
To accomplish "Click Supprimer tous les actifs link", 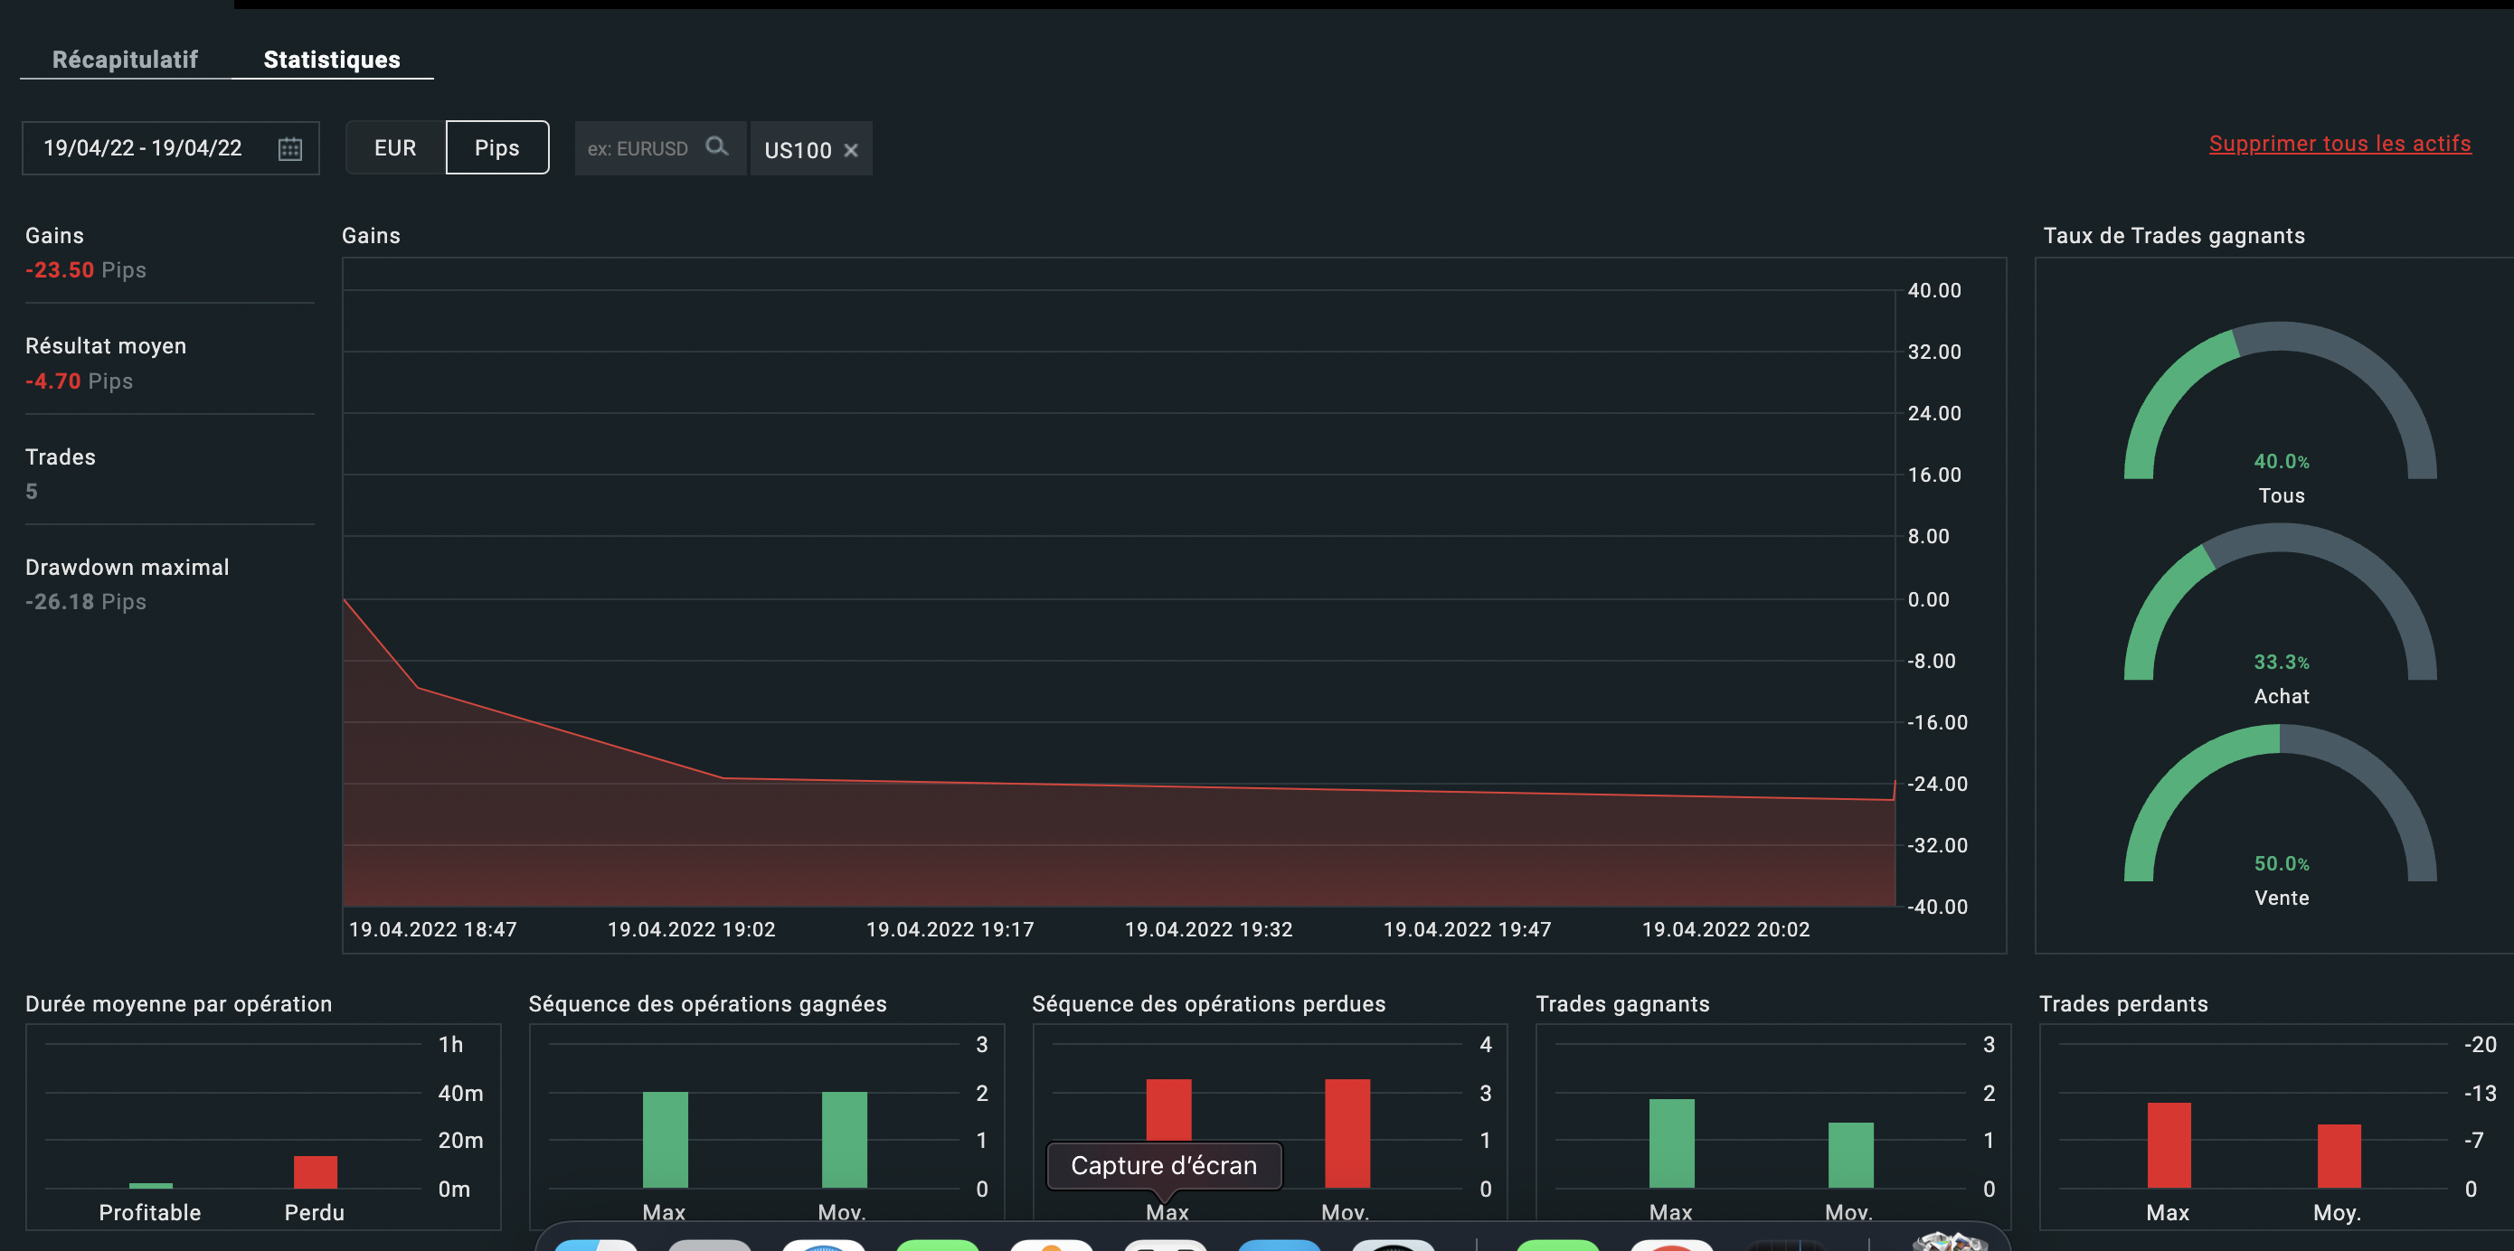I will pos(2339,144).
